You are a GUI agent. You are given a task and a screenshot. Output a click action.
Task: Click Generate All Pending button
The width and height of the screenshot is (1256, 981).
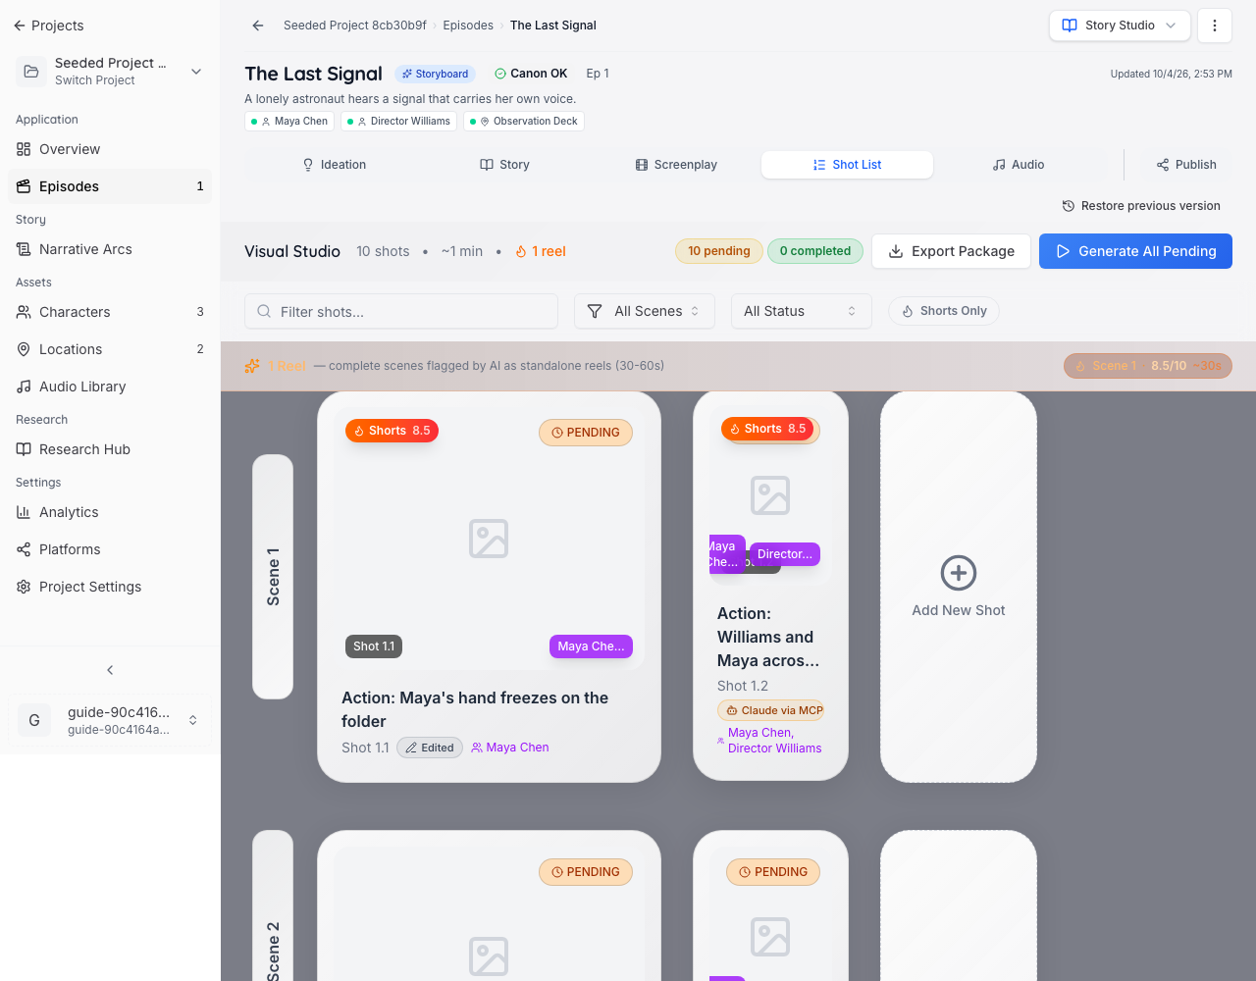click(1135, 251)
